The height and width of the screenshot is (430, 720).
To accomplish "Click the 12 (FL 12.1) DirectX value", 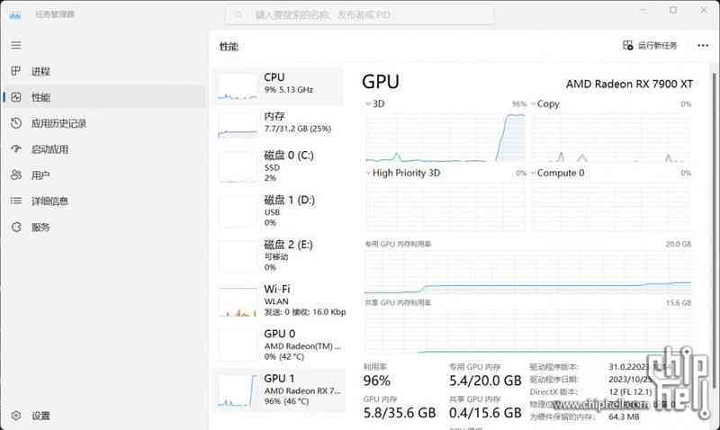I will (x=630, y=392).
